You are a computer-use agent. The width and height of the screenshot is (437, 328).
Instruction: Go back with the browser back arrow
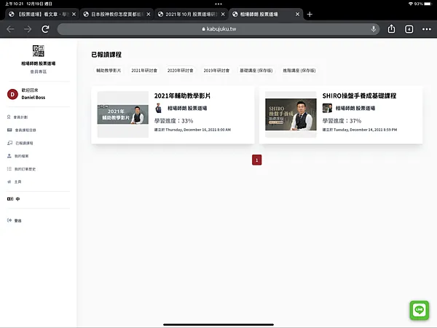(10, 29)
